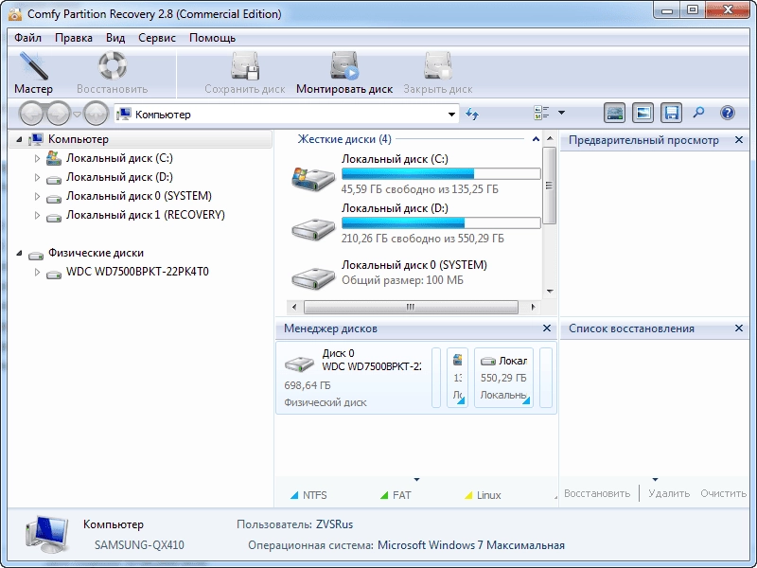Viewport: 757px width, 568px height.
Task: Click the Жесткие диски (4) group header
Action: click(x=344, y=139)
